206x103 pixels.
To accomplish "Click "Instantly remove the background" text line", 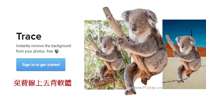I will coord(44,46).
